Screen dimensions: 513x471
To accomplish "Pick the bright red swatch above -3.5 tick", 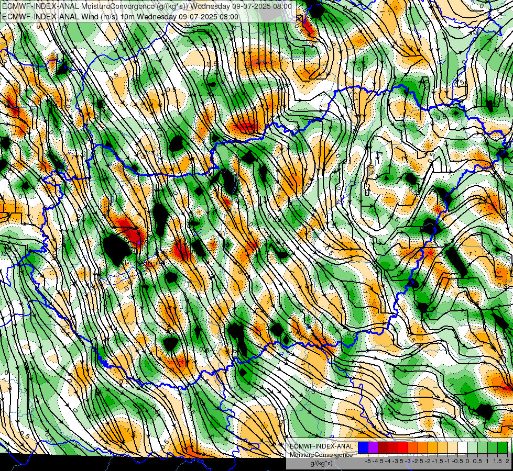I will point(403,447).
